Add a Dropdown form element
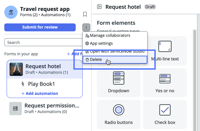 point(119,83)
